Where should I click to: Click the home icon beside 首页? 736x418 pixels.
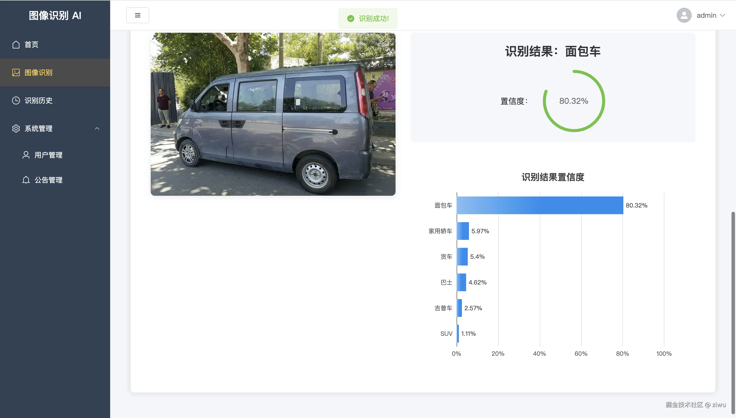pos(16,44)
